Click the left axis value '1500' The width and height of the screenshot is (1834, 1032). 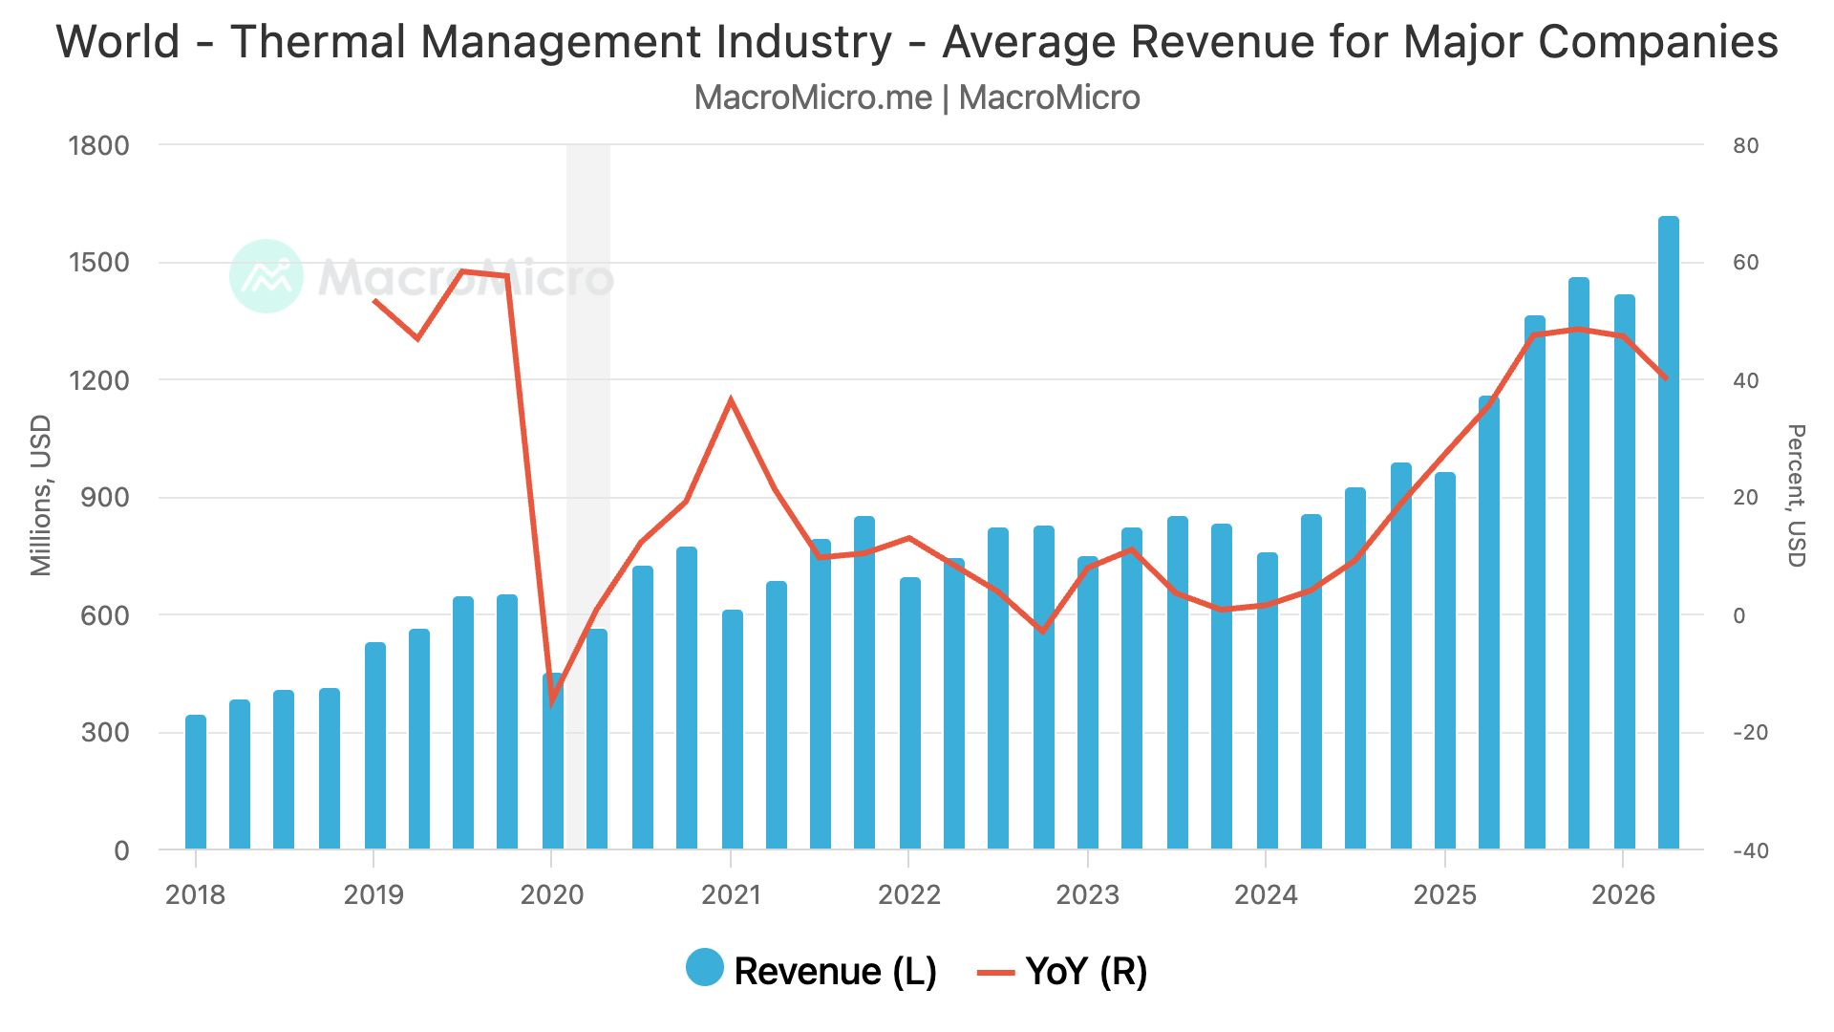click(x=99, y=263)
